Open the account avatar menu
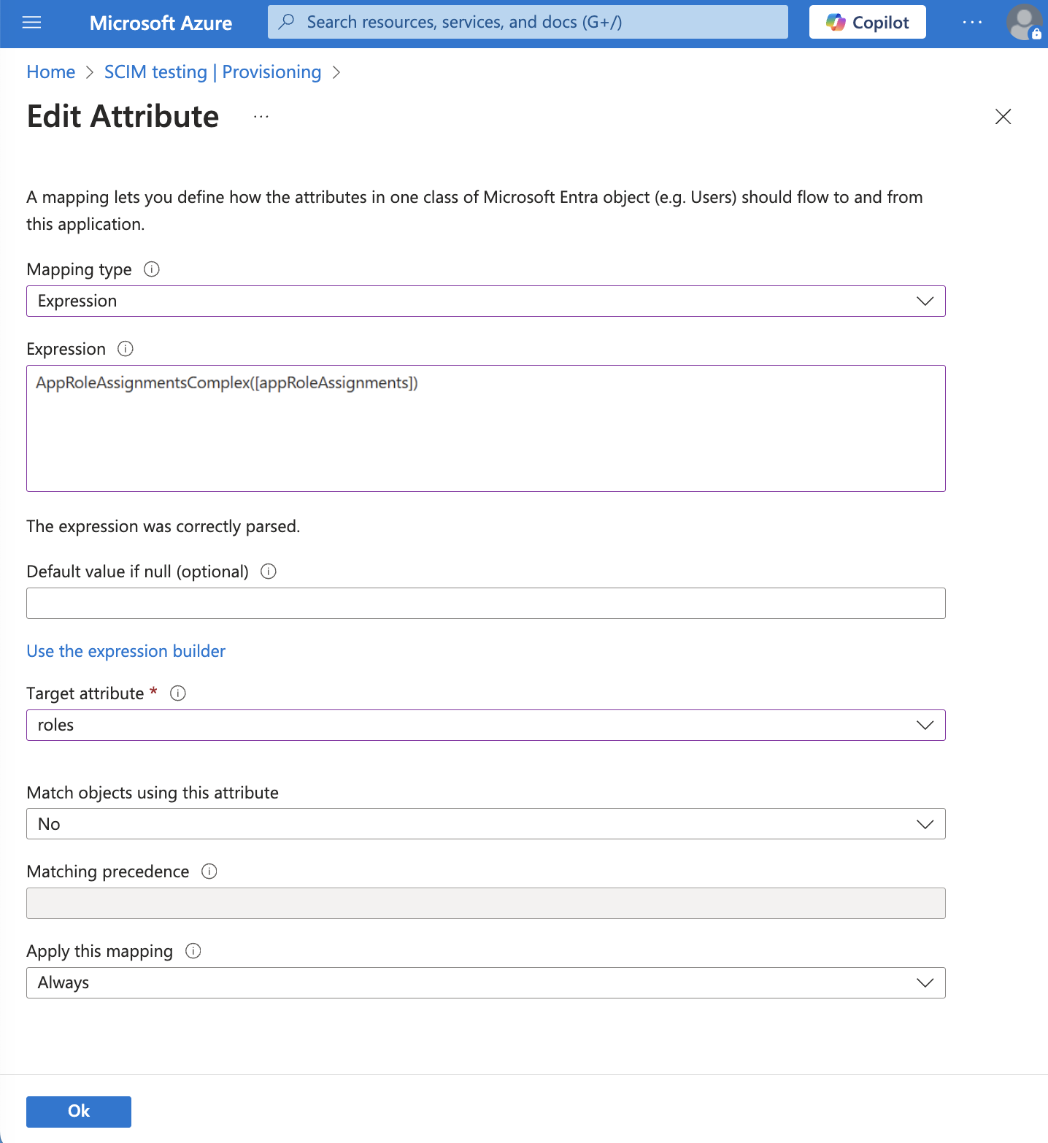 click(1024, 23)
